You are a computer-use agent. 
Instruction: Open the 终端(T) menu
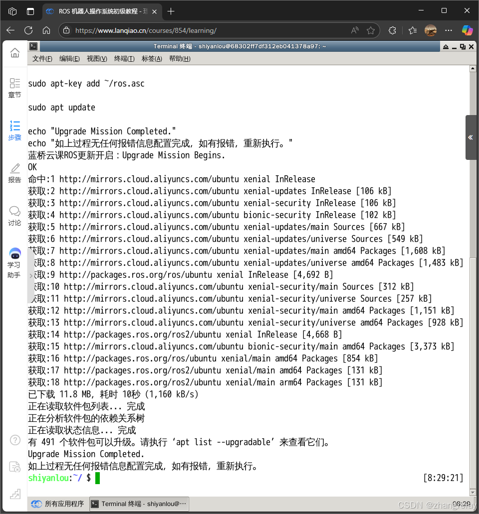pyautogui.click(x=124, y=59)
